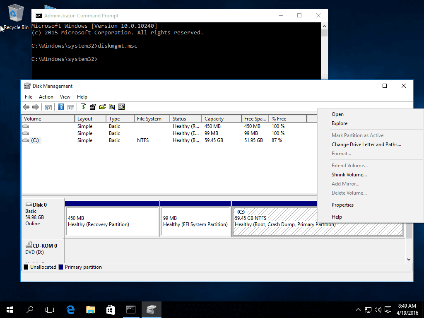
Task: Click the Command Prompt title bar icon
Action: tap(39, 16)
